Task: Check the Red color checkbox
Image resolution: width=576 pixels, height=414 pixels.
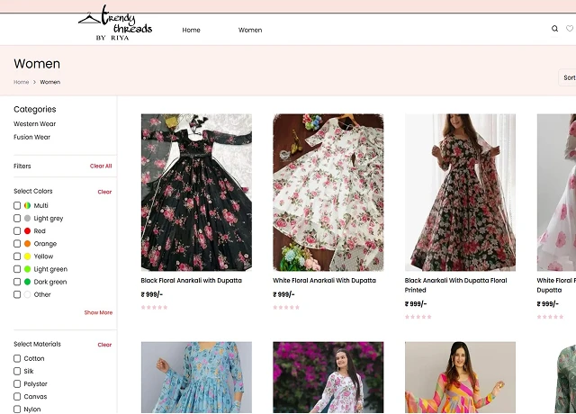Action: tap(17, 231)
